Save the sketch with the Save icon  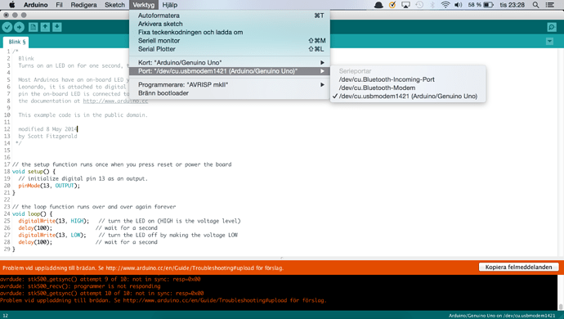(57, 27)
